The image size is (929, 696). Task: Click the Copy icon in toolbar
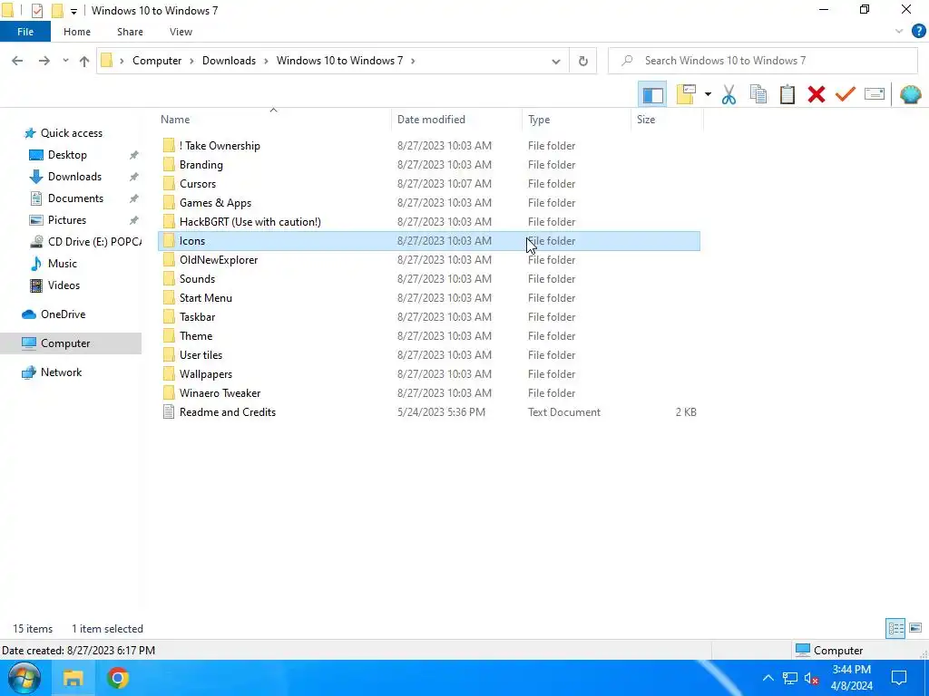point(758,94)
